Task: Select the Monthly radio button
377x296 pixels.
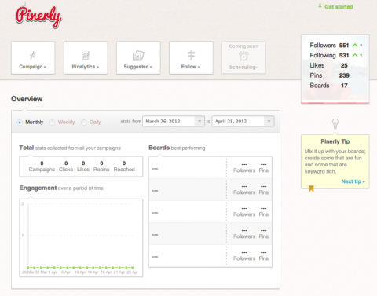Action: [x=20, y=122]
